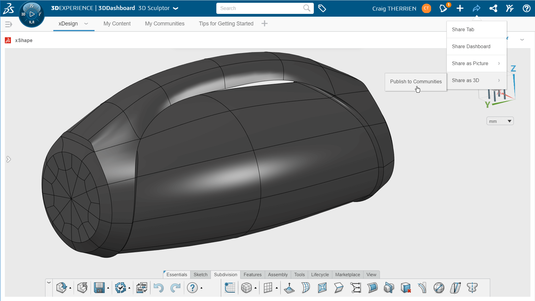Screen dimensions: 535x301
Task: Expand the 3D Sculptor role dropdown
Action: [175, 8]
